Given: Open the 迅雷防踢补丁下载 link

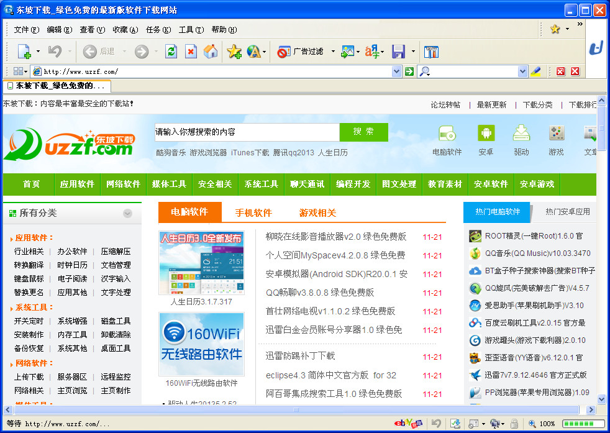Looking at the screenshot, I should point(300,355).
